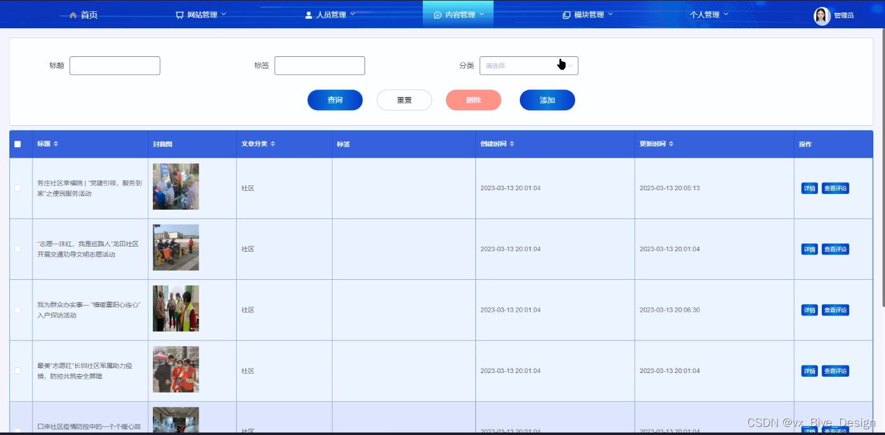Click 详情 for 龙田社区 row

pyautogui.click(x=809, y=249)
